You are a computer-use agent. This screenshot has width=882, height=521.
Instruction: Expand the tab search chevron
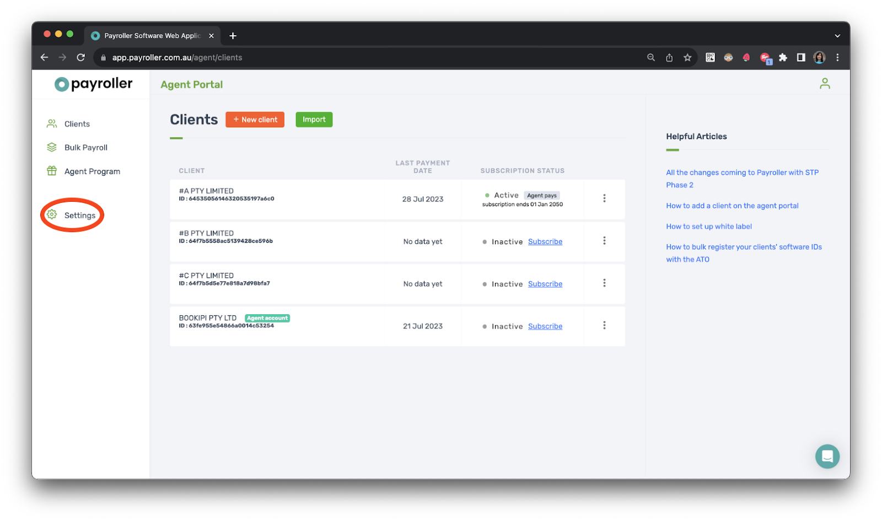pos(837,36)
